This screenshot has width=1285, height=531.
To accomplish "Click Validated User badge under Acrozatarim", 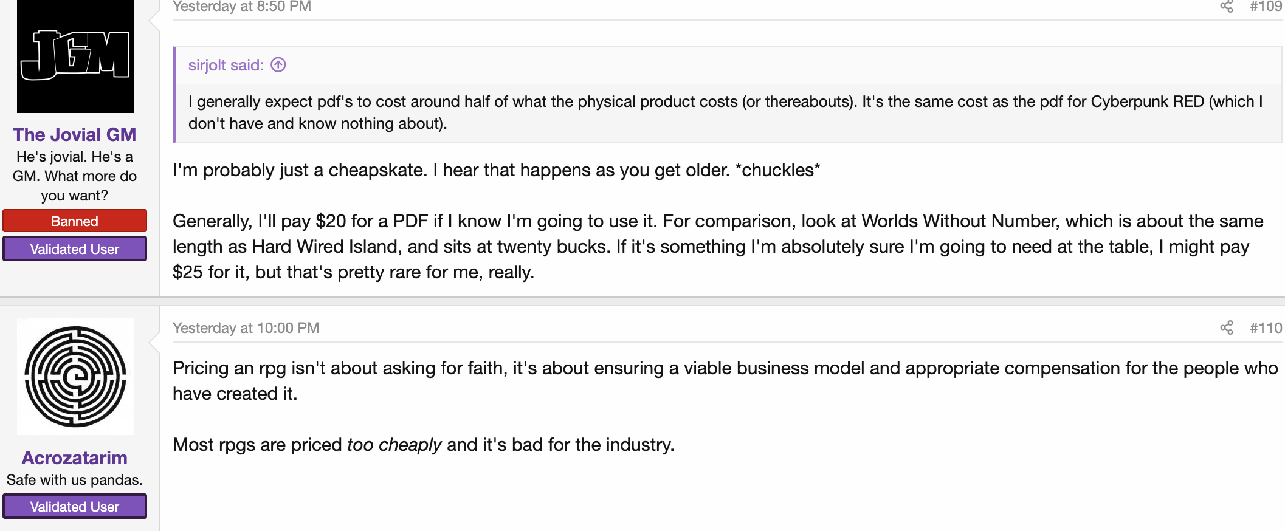I will click(x=75, y=506).
